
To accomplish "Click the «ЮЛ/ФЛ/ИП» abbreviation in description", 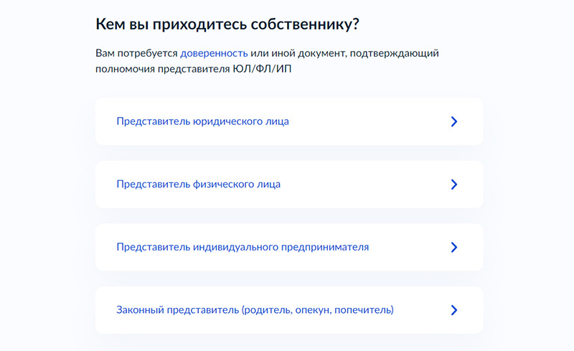I will 262,69.
